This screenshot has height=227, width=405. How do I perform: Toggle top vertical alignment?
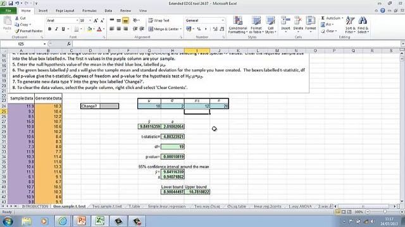coord(112,20)
